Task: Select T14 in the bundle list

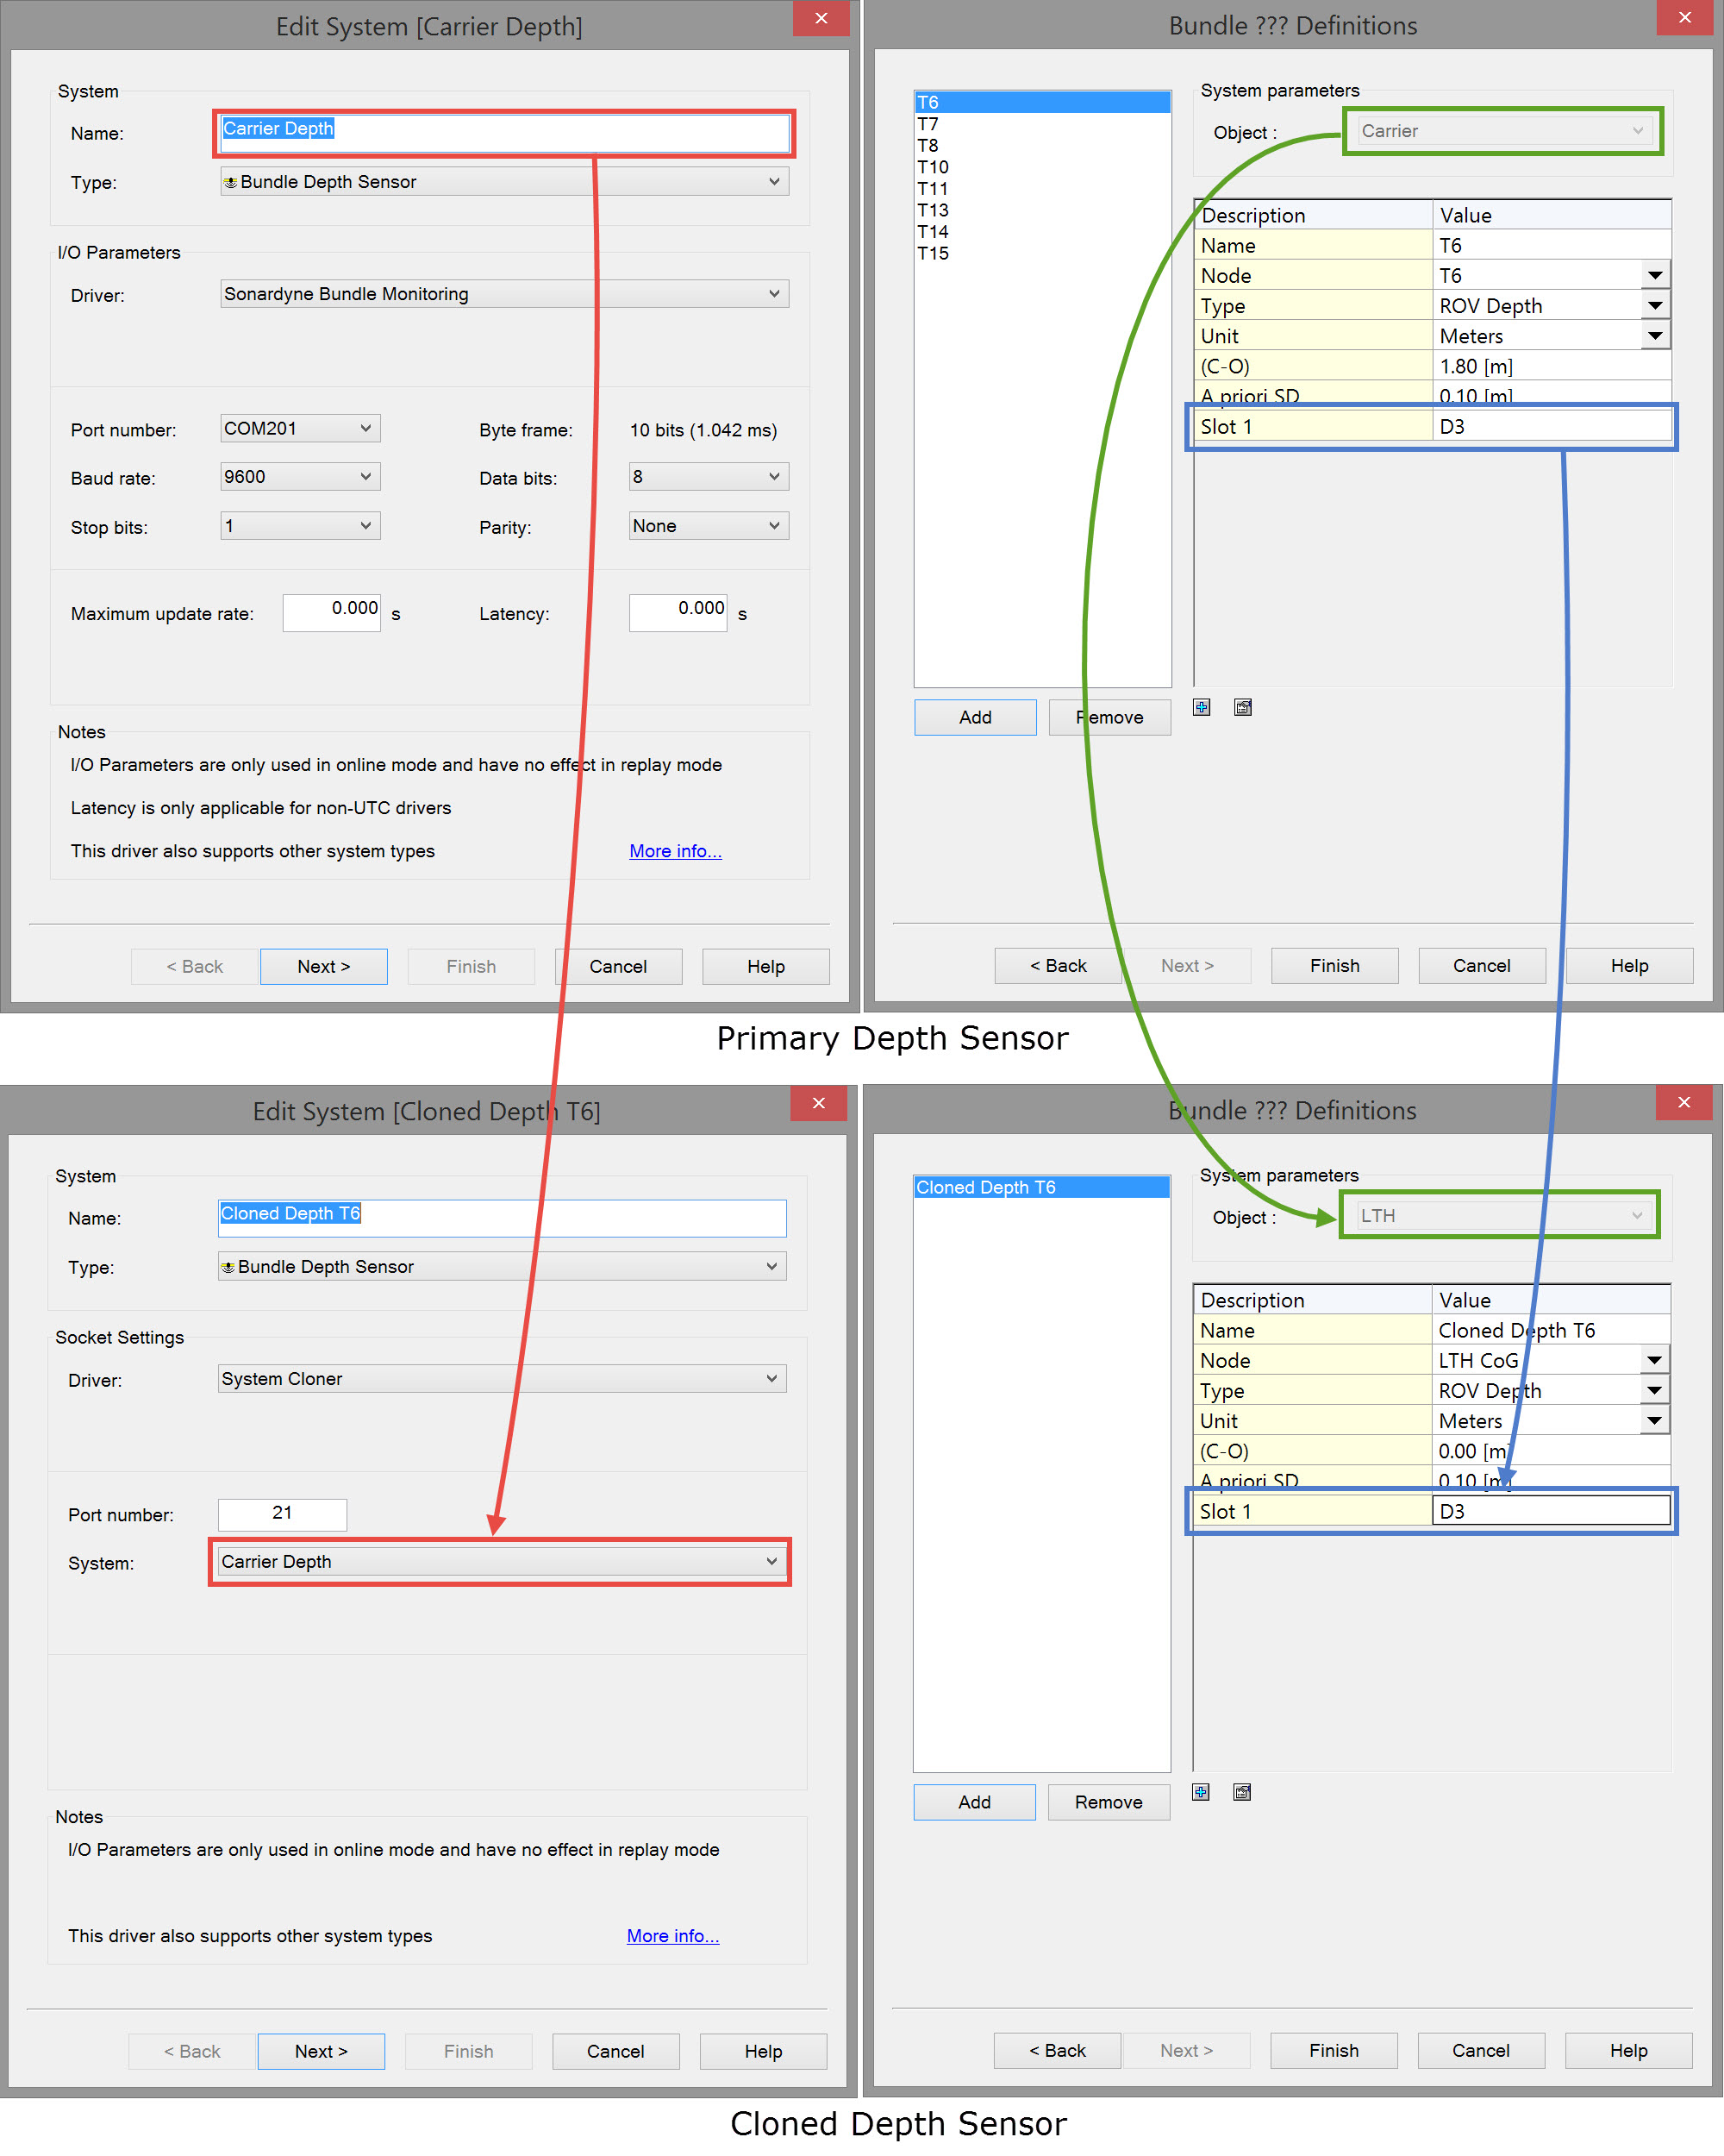Action: click(x=933, y=232)
